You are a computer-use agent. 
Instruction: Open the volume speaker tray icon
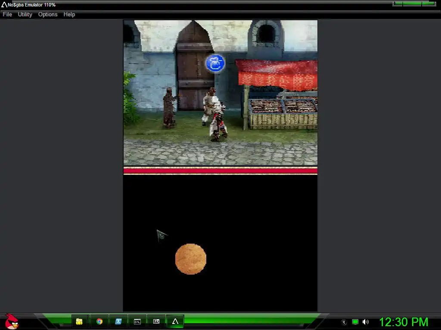pos(365,322)
